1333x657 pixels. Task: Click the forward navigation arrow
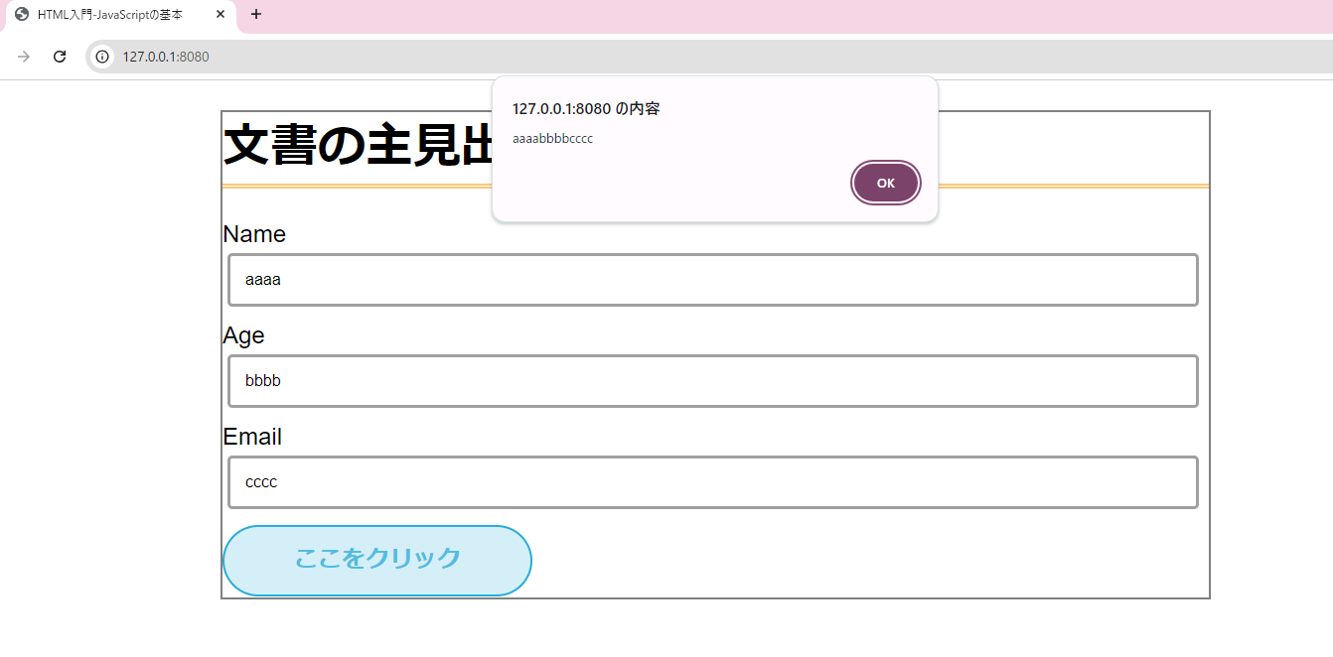click(24, 57)
